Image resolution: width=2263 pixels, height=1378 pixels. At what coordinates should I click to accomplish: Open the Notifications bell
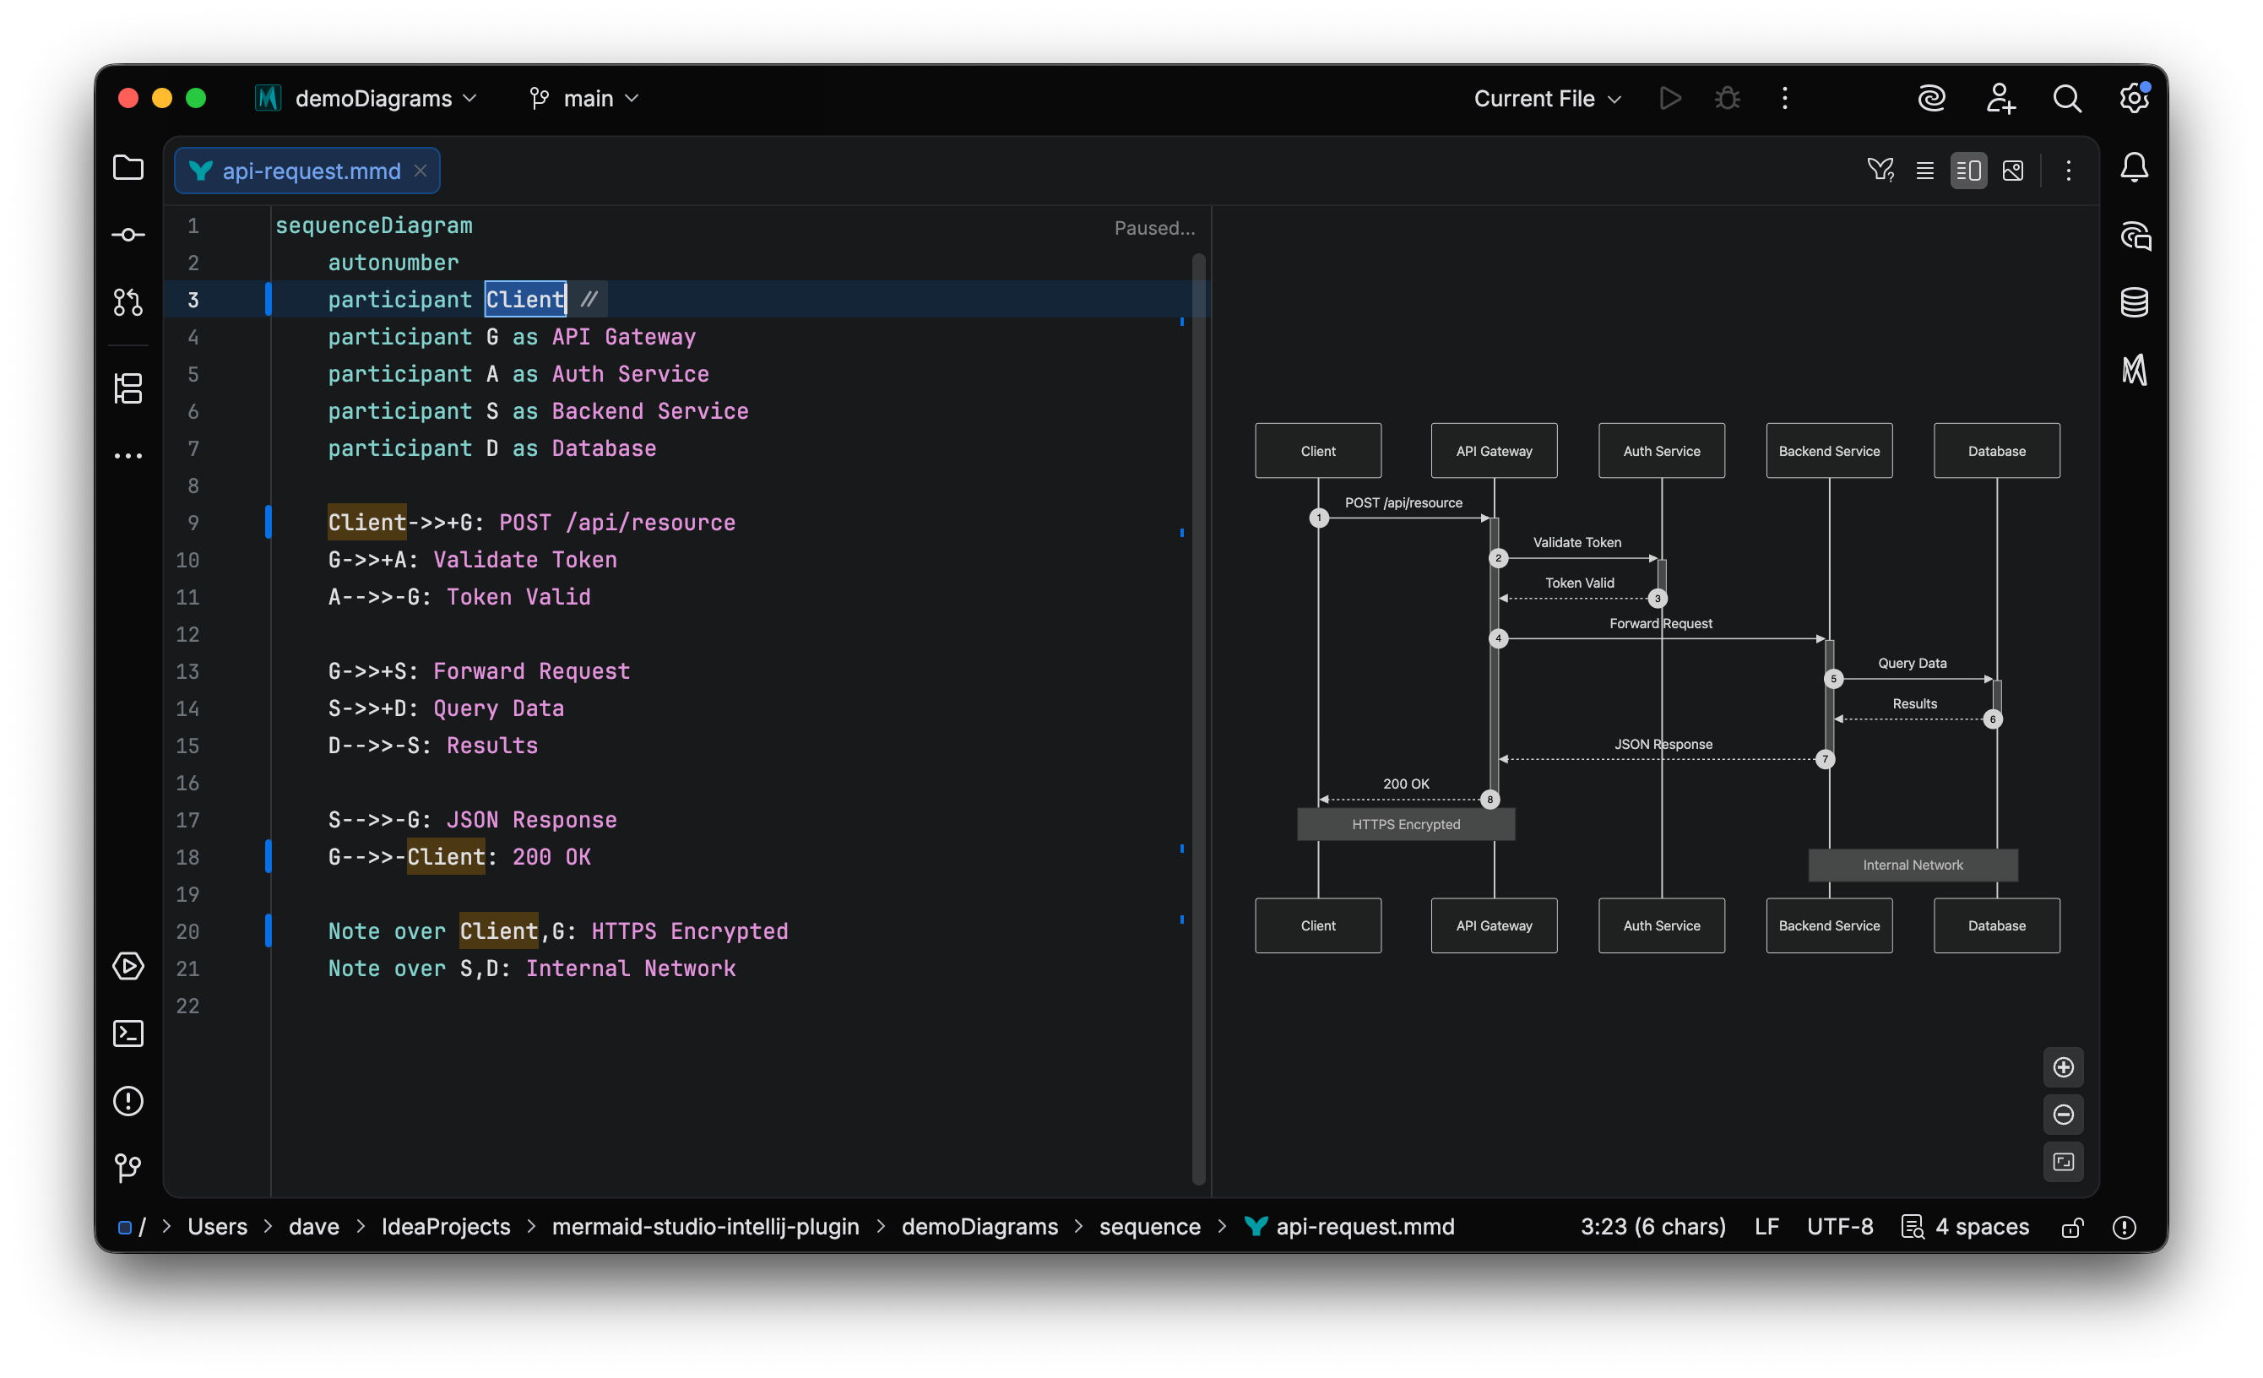2134,168
